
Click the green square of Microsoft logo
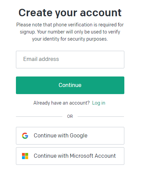27,154
